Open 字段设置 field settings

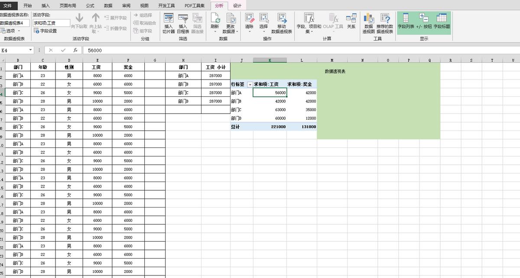(x=45, y=31)
